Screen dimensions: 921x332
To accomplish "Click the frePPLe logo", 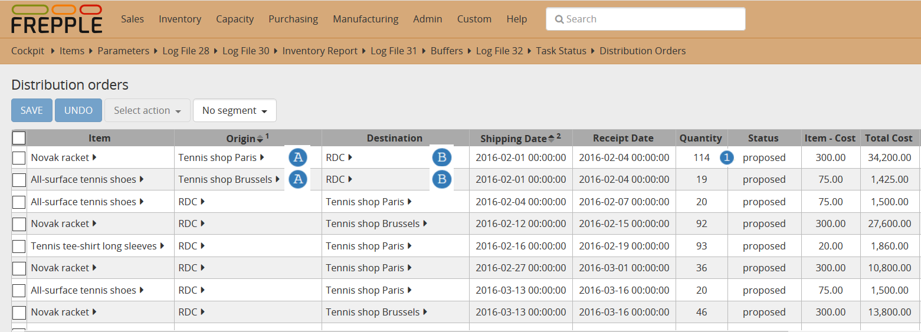I will (x=57, y=19).
